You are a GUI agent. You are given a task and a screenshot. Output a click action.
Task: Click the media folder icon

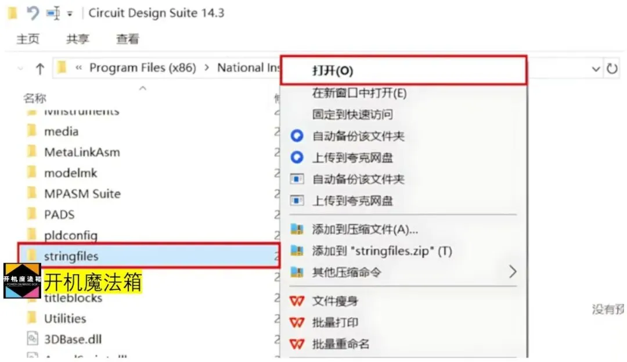31,130
